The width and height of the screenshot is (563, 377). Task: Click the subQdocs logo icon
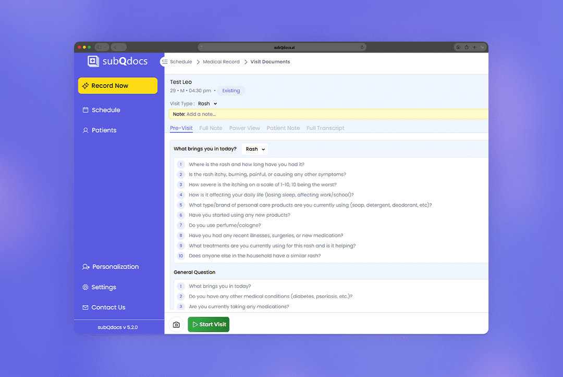93,61
